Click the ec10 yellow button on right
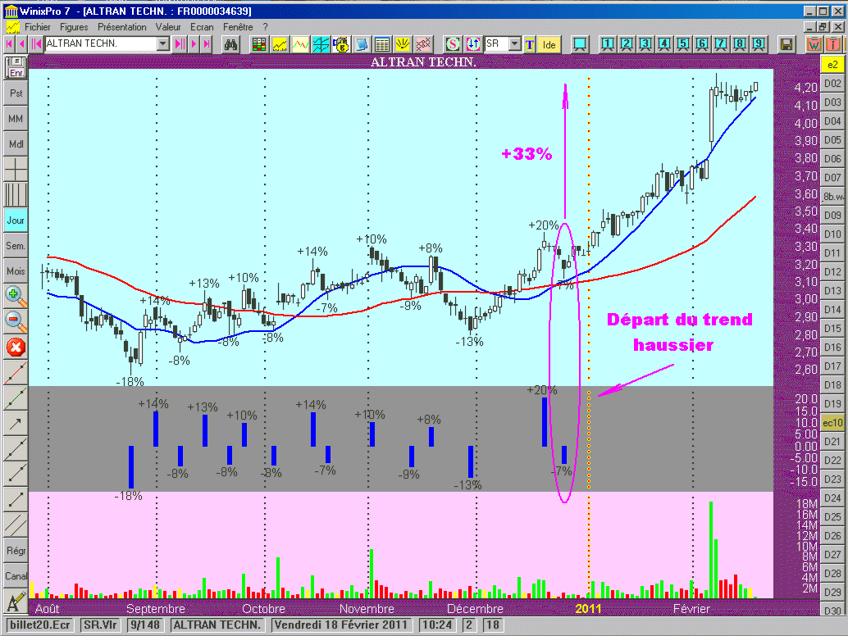The height and width of the screenshot is (636, 848). [x=832, y=423]
